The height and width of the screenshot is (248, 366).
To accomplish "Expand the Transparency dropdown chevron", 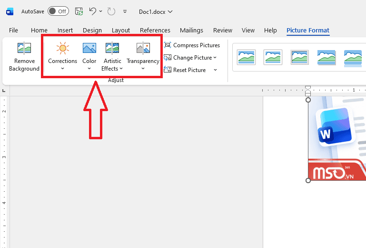I will click(143, 69).
